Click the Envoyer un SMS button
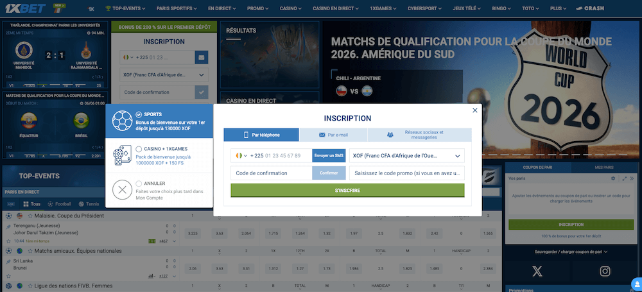 (x=329, y=155)
